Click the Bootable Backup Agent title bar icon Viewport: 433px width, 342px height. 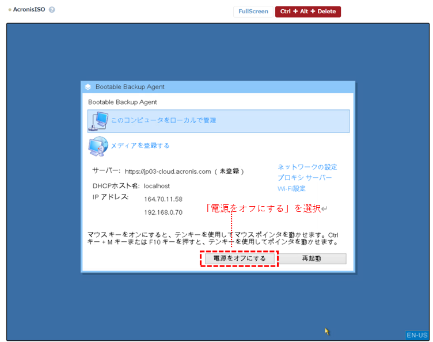(88, 87)
